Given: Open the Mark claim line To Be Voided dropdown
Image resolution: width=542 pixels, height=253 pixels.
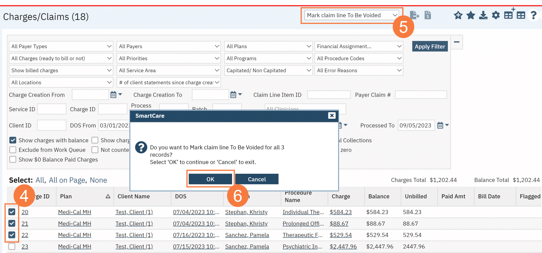Looking at the screenshot, I should pyautogui.click(x=351, y=15).
